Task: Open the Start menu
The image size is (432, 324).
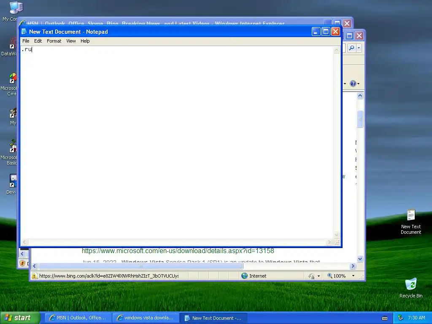Action: pyautogui.click(x=20, y=318)
